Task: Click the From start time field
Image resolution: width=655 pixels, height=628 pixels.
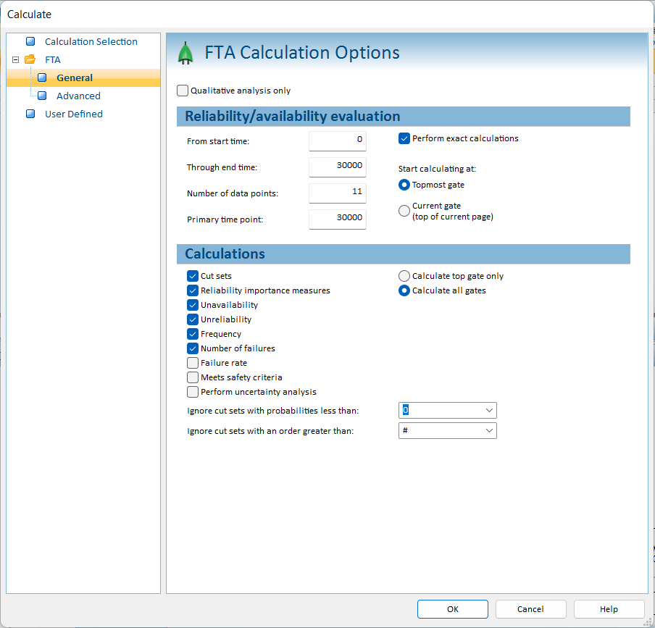Action: [x=338, y=141]
